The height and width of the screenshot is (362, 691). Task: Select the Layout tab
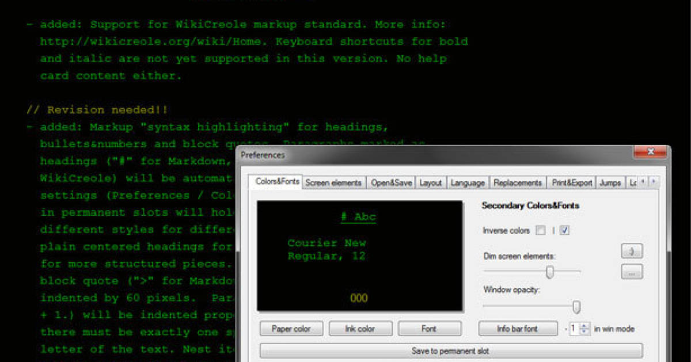pos(431,182)
